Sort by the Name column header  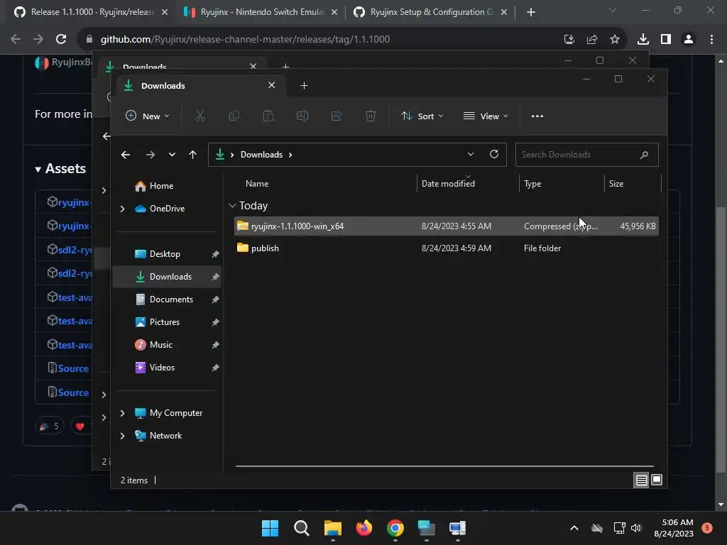pos(257,184)
